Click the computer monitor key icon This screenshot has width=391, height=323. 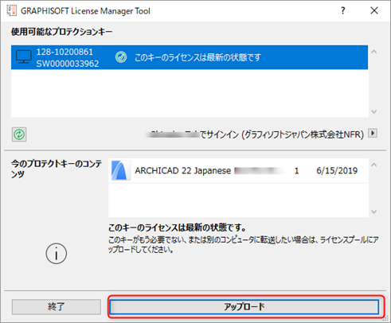[x=24, y=57]
